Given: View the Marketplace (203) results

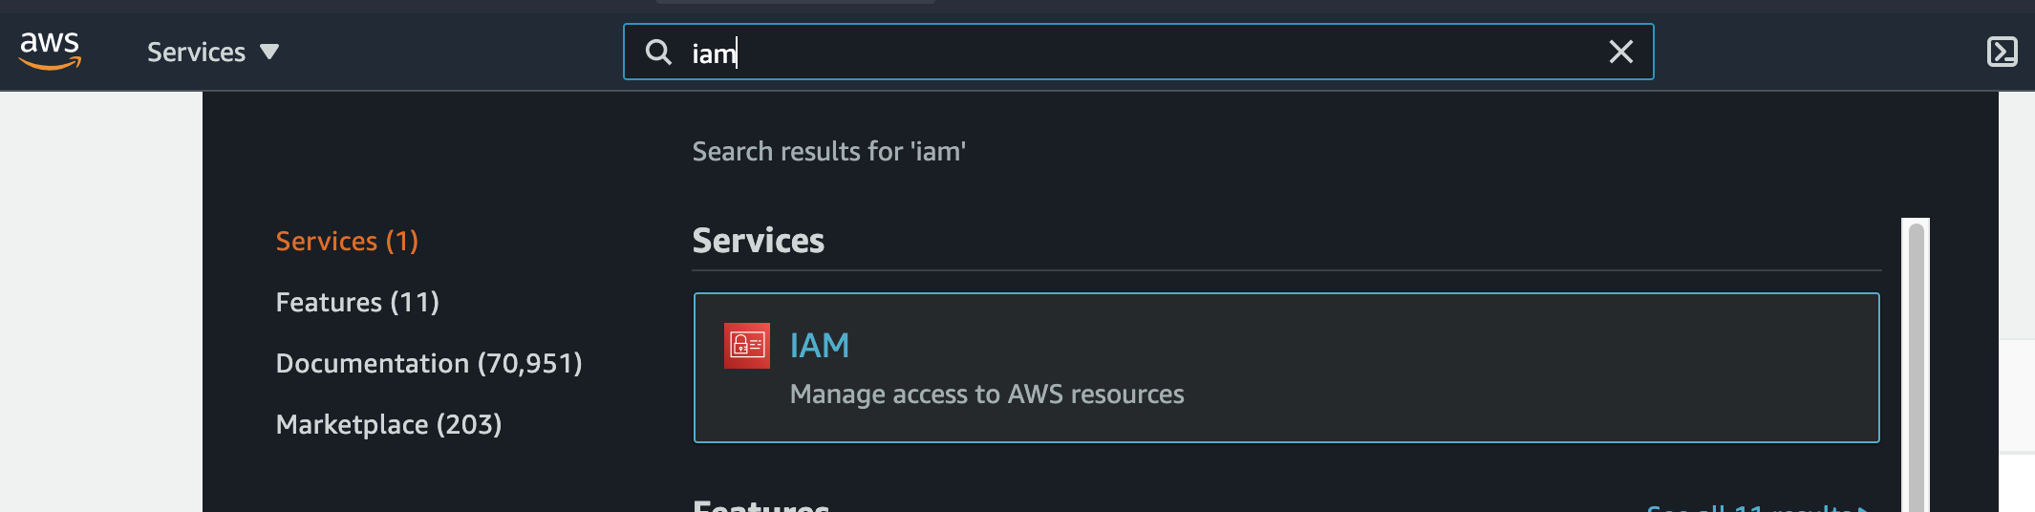Looking at the screenshot, I should coord(389,424).
